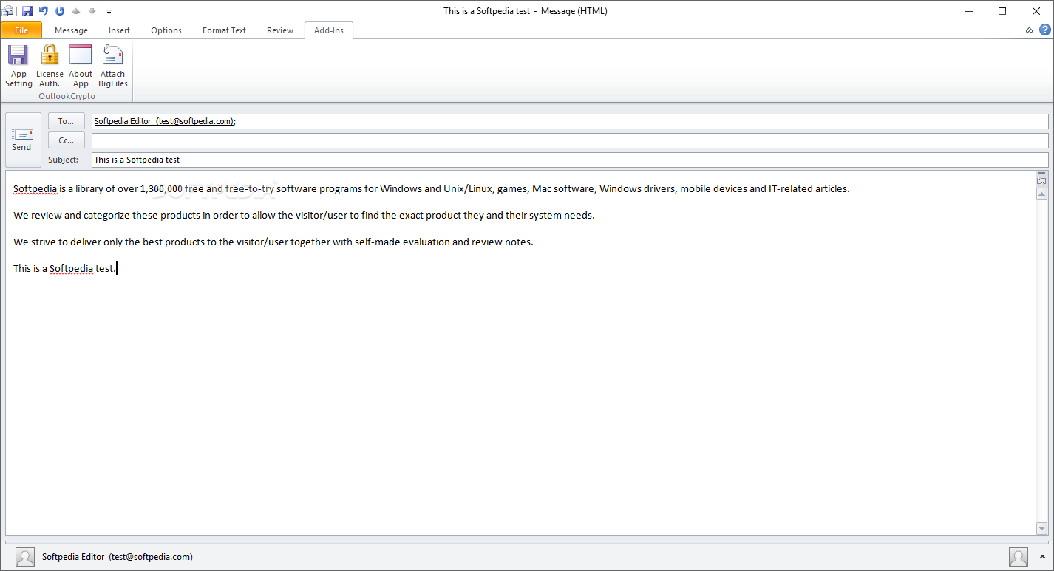The width and height of the screenshot is (1054, 571).
Task: Switch to the Review tab
Action: point(280,30)
